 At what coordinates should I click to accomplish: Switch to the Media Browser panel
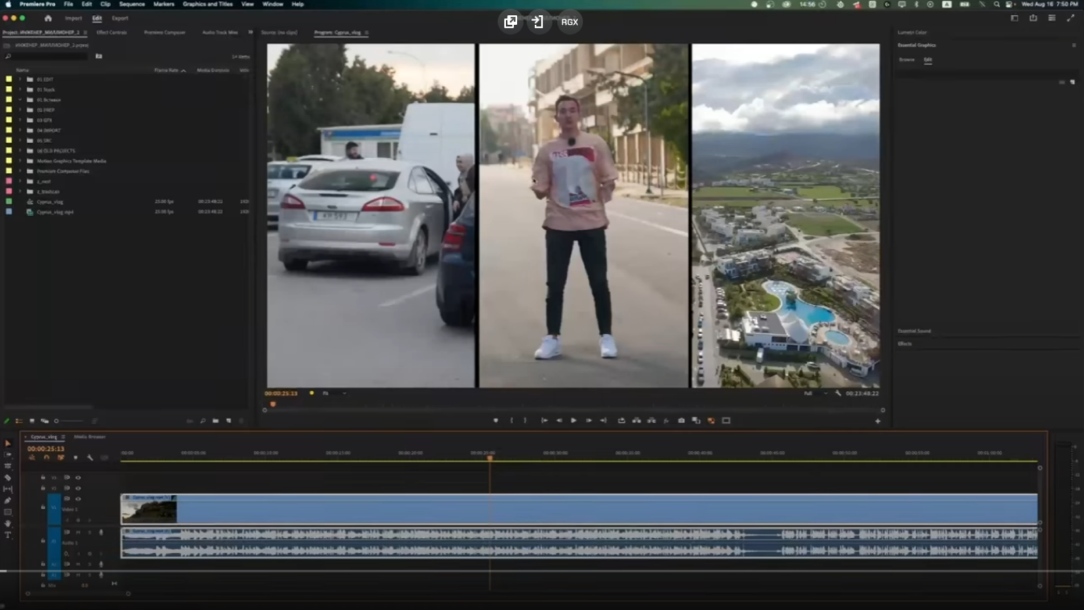[90, 437]
